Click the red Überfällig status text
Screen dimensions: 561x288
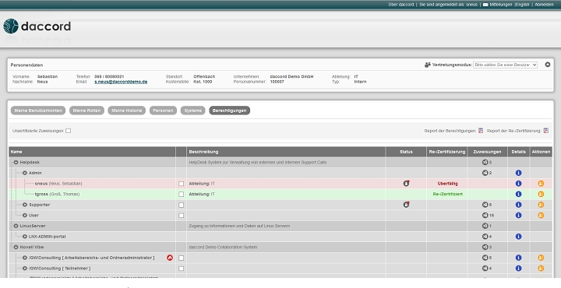pyautogui.click(x=447, y=184)
